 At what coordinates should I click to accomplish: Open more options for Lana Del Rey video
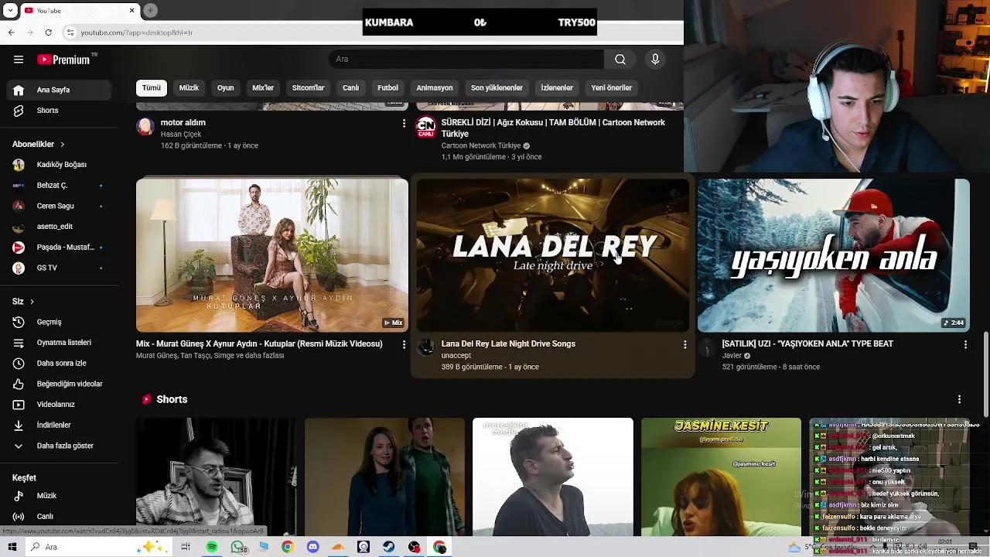pyautogui.click(x=684, y=345)
